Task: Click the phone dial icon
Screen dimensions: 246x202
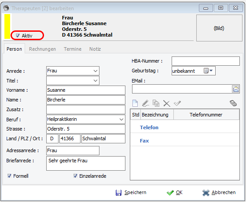Action: (233, 103)
